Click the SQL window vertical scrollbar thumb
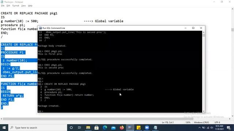Image resolution: width=234 pixels, height=131 pixels. (204, 35)
